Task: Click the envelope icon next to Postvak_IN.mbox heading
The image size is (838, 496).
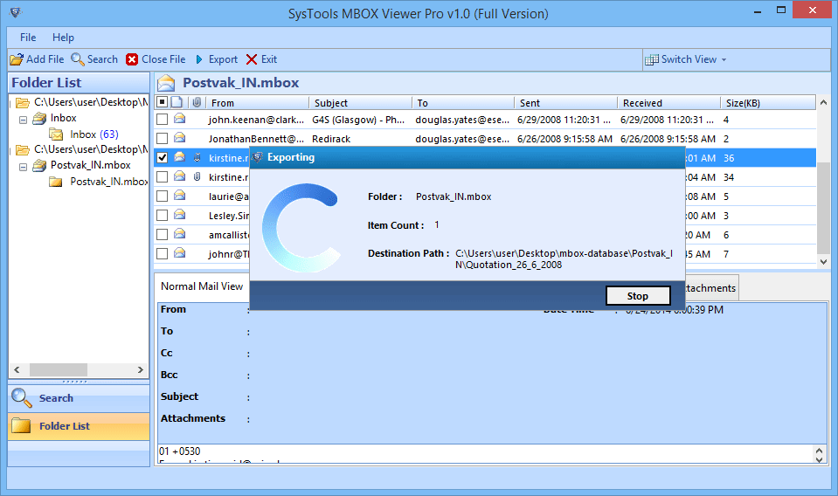Action: tap(166, 83)
